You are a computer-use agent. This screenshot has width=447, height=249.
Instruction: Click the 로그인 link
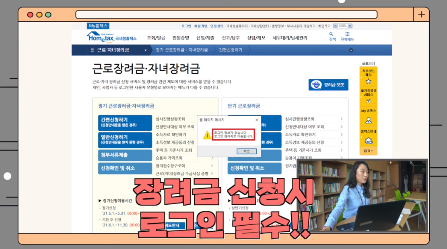(x=186, y=26)
